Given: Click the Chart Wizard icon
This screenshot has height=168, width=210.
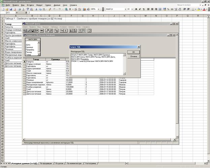Looking at the screenshot, I should click(x=84, y=9).
